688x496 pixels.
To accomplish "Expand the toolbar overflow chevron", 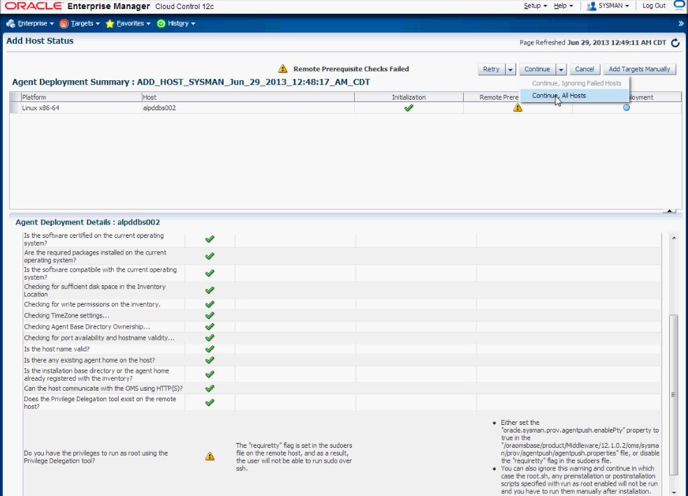I will tap(680, 23).
